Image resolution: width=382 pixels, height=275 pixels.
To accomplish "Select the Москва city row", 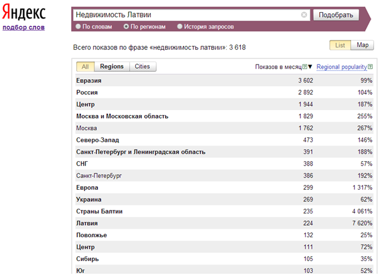I will click(224, 128).
